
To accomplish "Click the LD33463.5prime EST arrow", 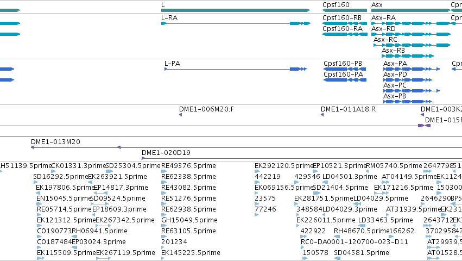I will [x=362, y=226].
